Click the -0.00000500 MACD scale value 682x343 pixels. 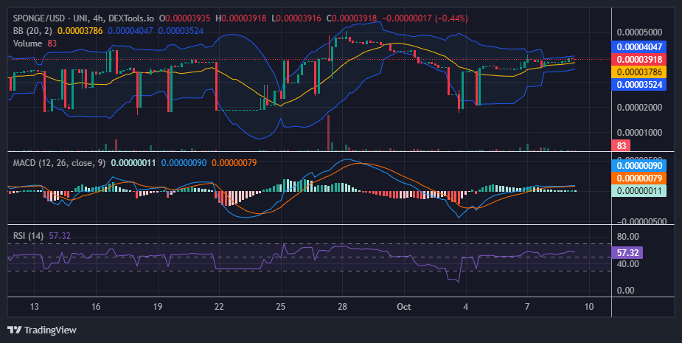pos(641,221)
